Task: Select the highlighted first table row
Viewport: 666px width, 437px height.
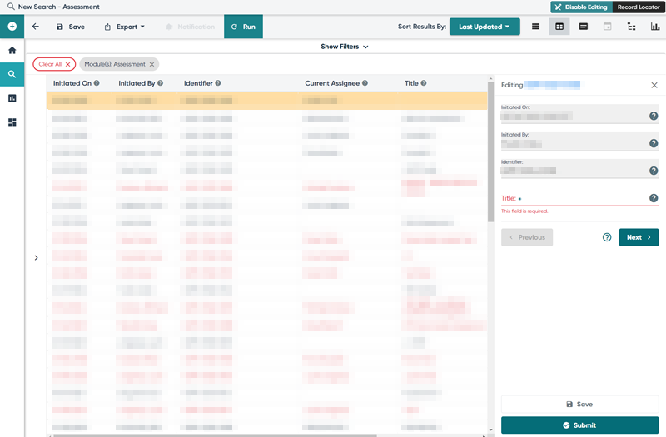Action: point(266,101)
